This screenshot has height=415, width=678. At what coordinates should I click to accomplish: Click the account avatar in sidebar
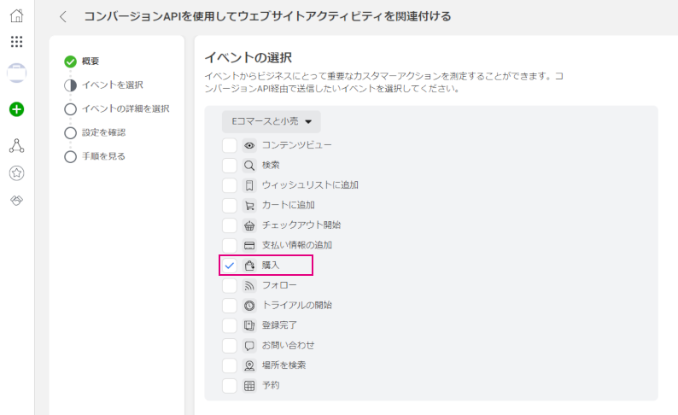(16, 73)
